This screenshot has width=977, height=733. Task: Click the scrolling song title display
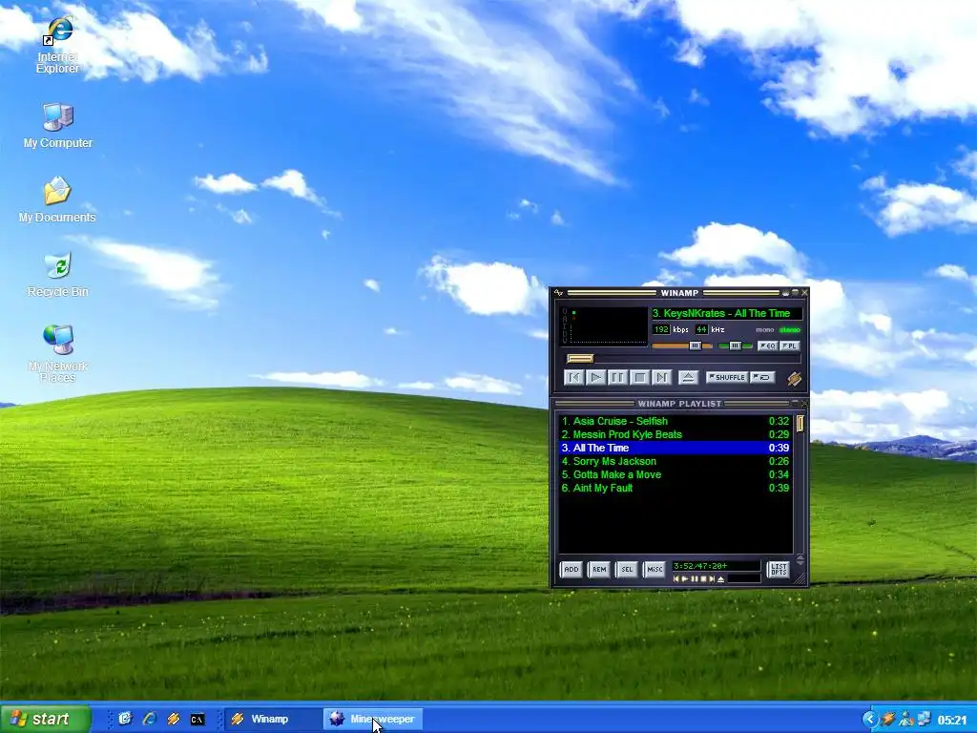point(726,313)
